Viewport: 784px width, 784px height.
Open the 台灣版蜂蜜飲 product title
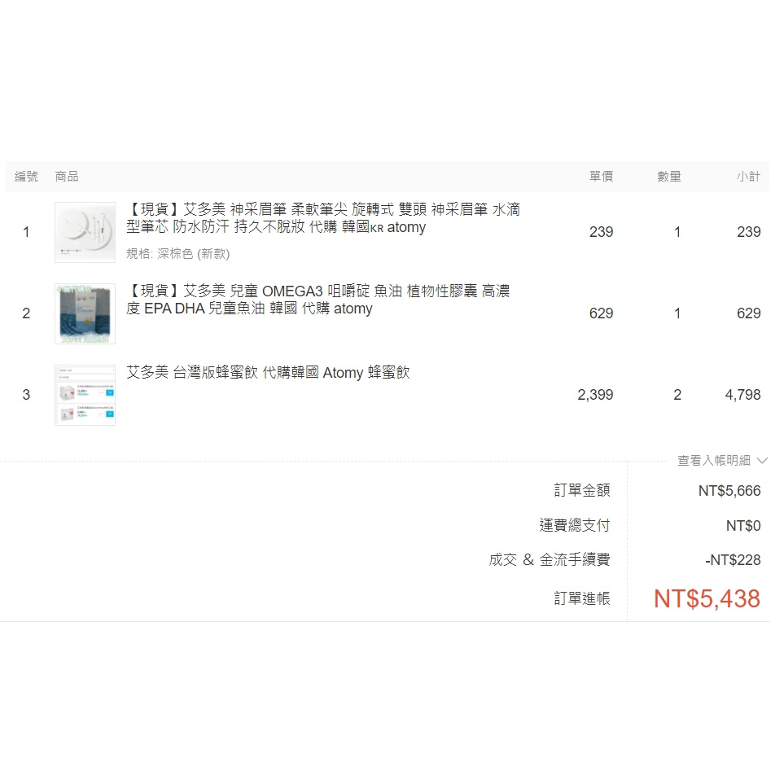pos(268,373)
